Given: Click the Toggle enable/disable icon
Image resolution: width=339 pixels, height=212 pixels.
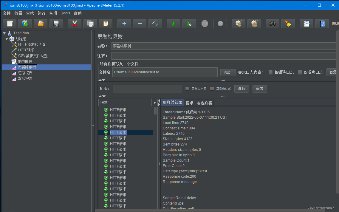Looking at the screenshot, I should tap(155, 24).
